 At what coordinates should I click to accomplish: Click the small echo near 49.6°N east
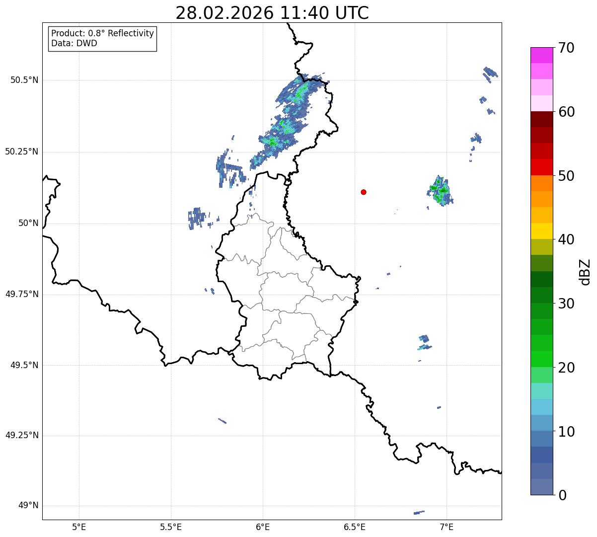pyautogui.click(x=425, y=342)
